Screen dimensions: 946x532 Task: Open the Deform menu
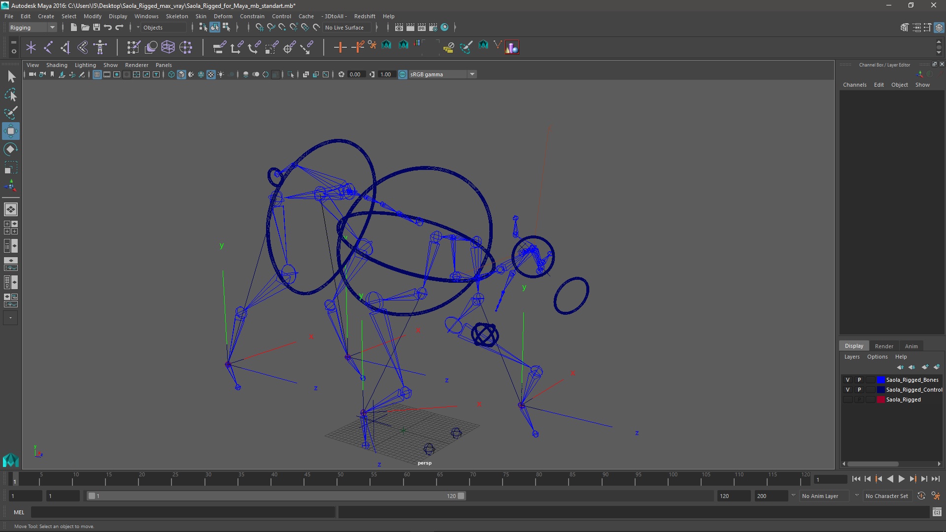pyautogui.click(x=223, y=16)
